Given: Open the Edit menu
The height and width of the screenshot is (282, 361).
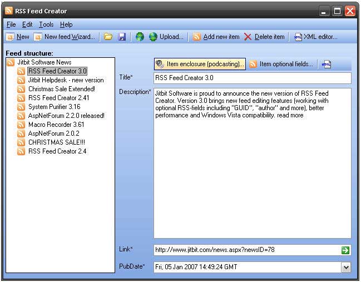Looking at the screenshot, I should (27, 24).
